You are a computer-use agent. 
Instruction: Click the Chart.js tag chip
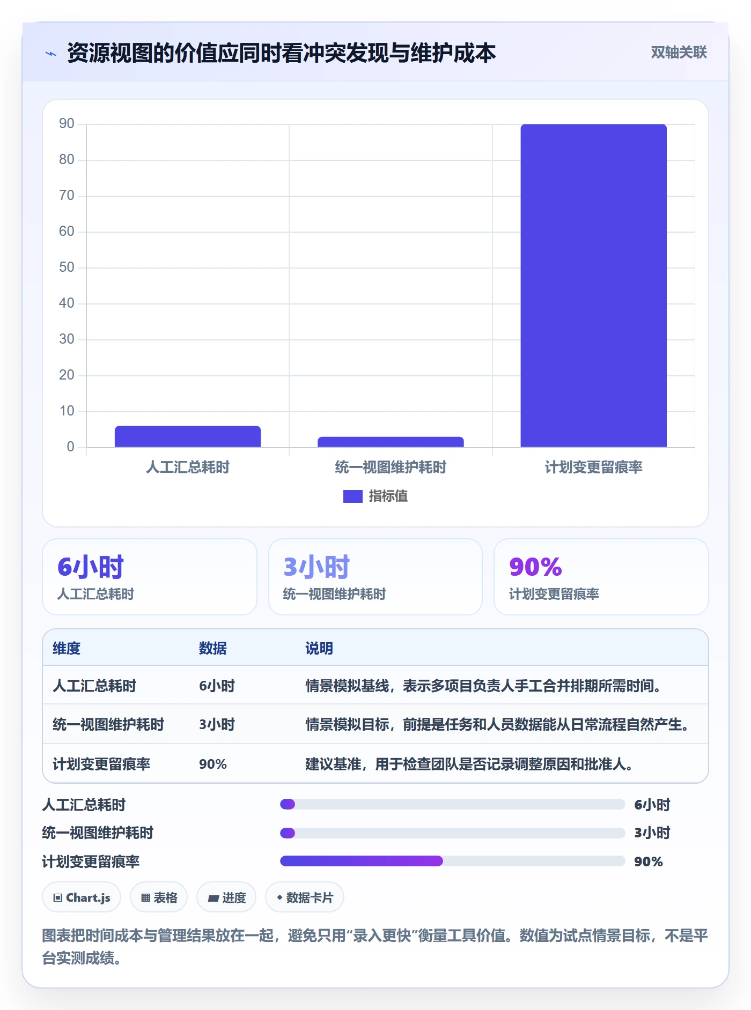coord(82,897)
